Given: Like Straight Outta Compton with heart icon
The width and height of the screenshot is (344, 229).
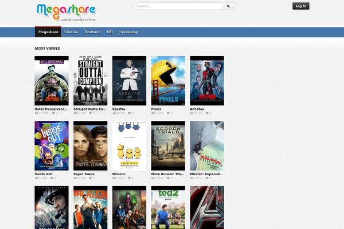Looking at the screenshot, I should [x=91, y=113].
